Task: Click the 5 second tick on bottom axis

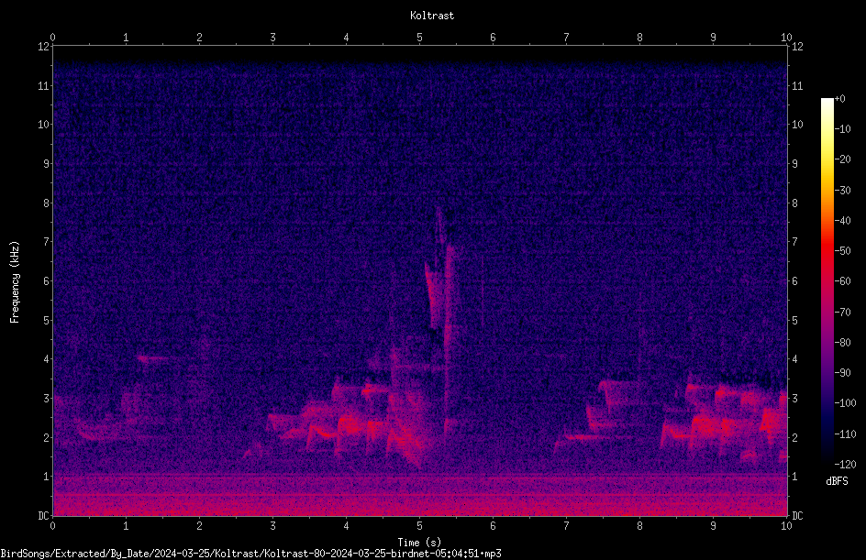Action: click(x=420, y=526)
